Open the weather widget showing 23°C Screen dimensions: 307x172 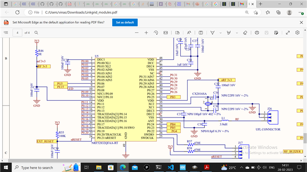(228, 168)
